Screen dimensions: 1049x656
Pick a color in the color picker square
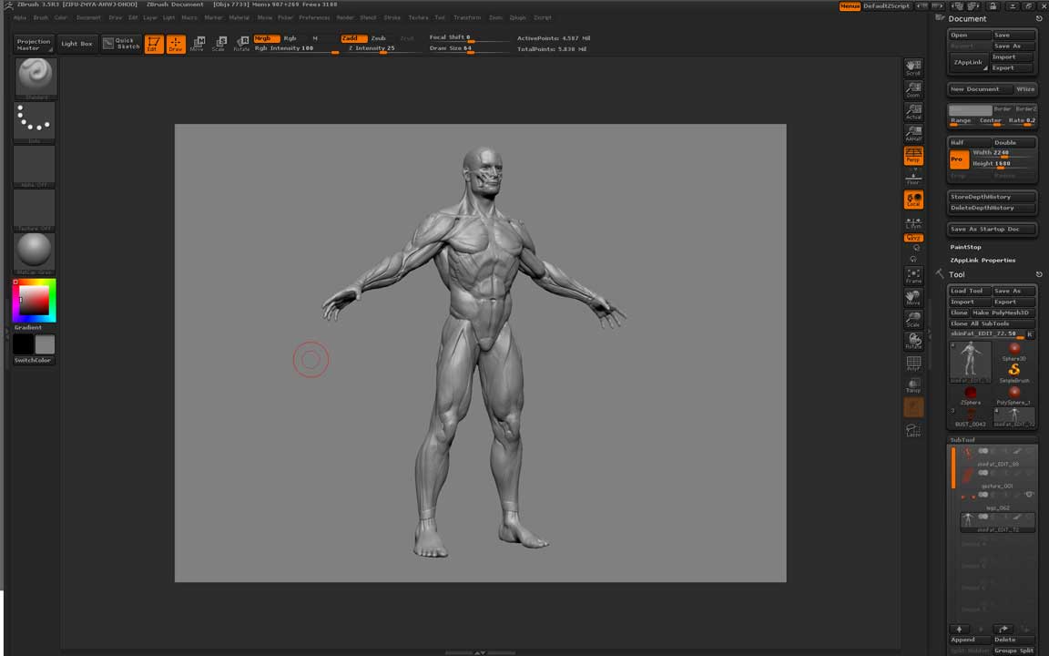34,300
